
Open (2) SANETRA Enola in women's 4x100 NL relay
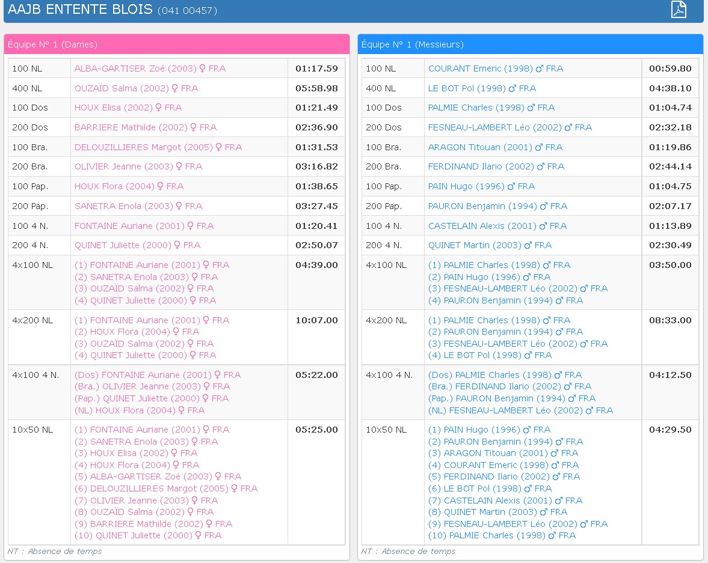[146, 277]
